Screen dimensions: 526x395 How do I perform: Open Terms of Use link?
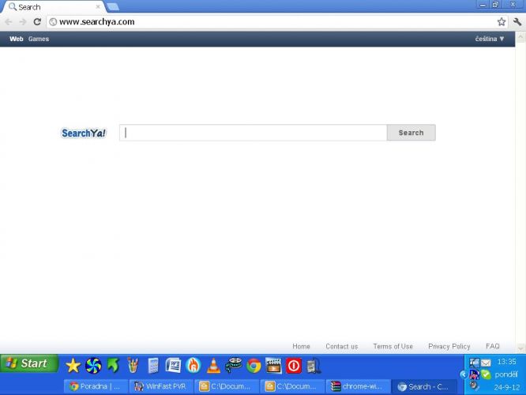click(x=393, y=346)
